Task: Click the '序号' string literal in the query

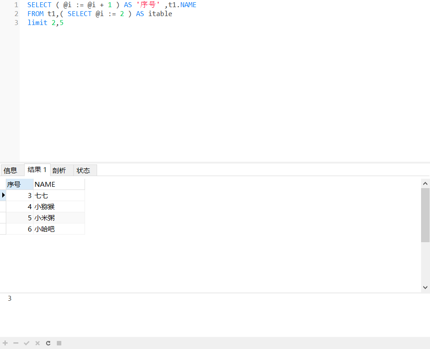Action: click(148, 4)
